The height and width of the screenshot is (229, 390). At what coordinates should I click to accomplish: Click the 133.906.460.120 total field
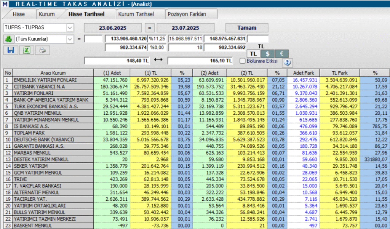pyautogui.click(x=126, y=39)
